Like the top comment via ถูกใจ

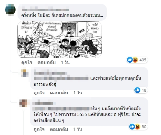tap(27, 62)
